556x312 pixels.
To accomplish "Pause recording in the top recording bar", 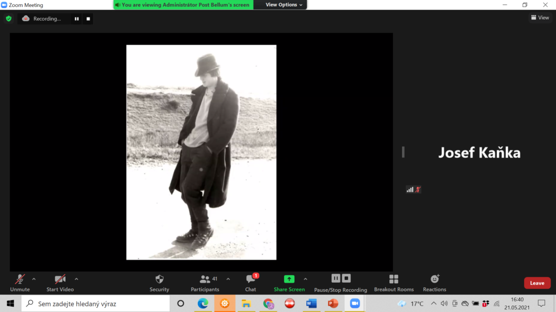I will (x=77, y=19).
